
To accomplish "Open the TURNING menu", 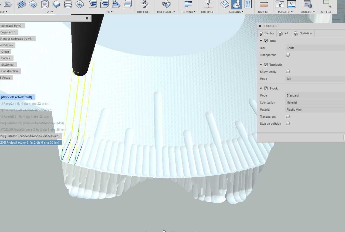I will 188,12.
